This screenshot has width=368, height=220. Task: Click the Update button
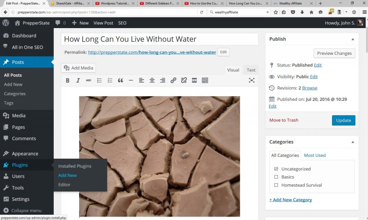point(343,120)
